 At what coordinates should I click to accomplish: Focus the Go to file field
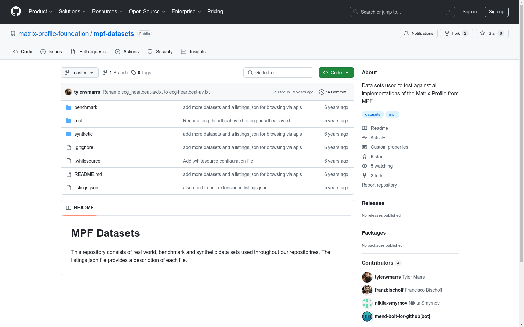278,73
